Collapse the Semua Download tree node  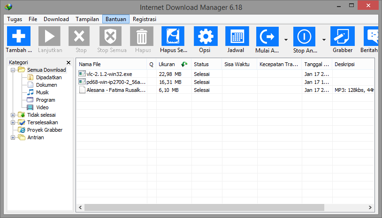point(13,70)
